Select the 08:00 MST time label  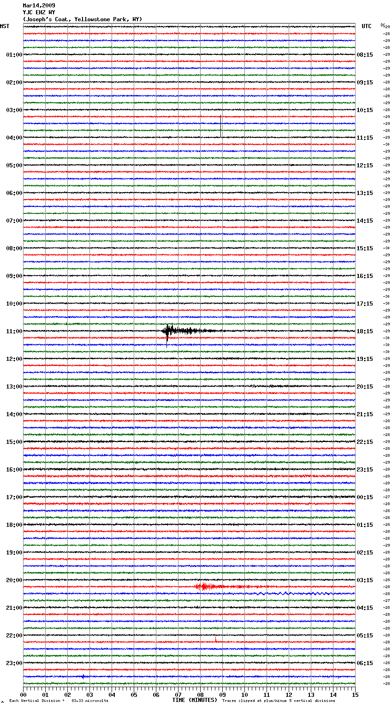click(x=14, y=248)
